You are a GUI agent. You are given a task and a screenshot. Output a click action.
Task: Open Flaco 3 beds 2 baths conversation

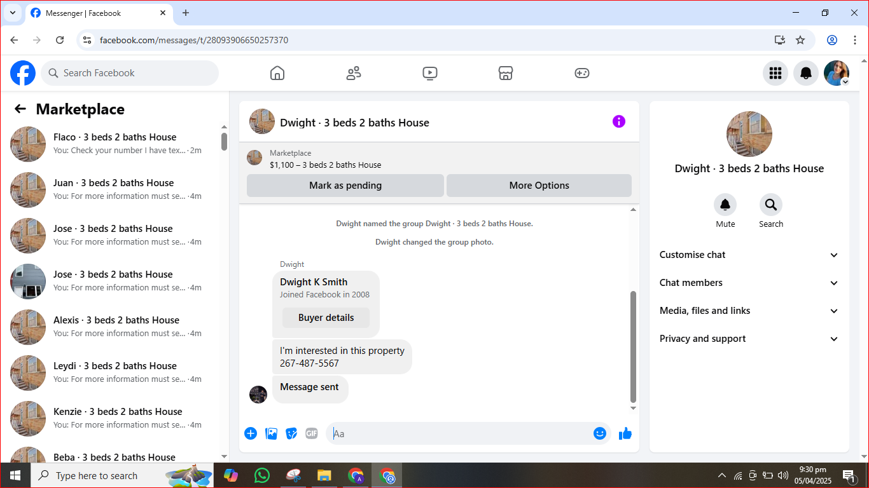click(x=115, y=144)
